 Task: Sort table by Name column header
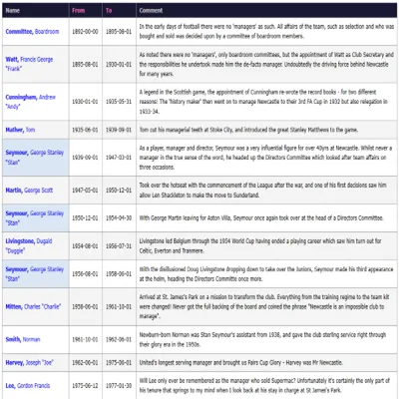pos(13,10)
